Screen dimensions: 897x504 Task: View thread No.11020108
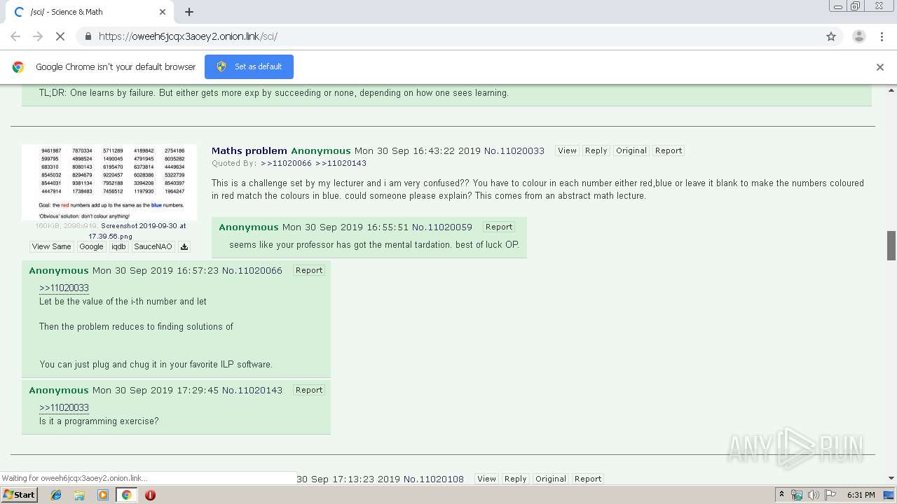pyautogui.click(x=486, y=479)
